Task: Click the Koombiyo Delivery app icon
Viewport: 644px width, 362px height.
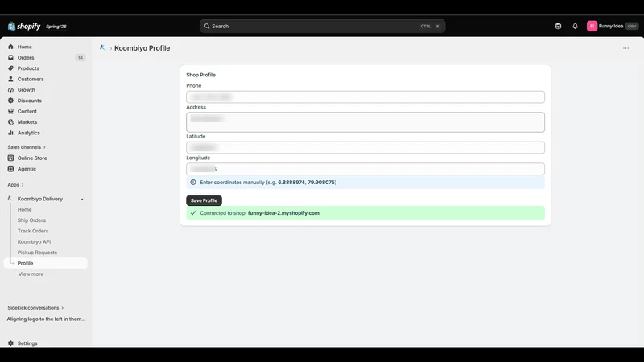Action: click(x=10, y=199)
